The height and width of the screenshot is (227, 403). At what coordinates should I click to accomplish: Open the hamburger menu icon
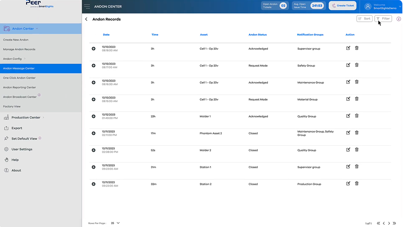pos(87,6)
